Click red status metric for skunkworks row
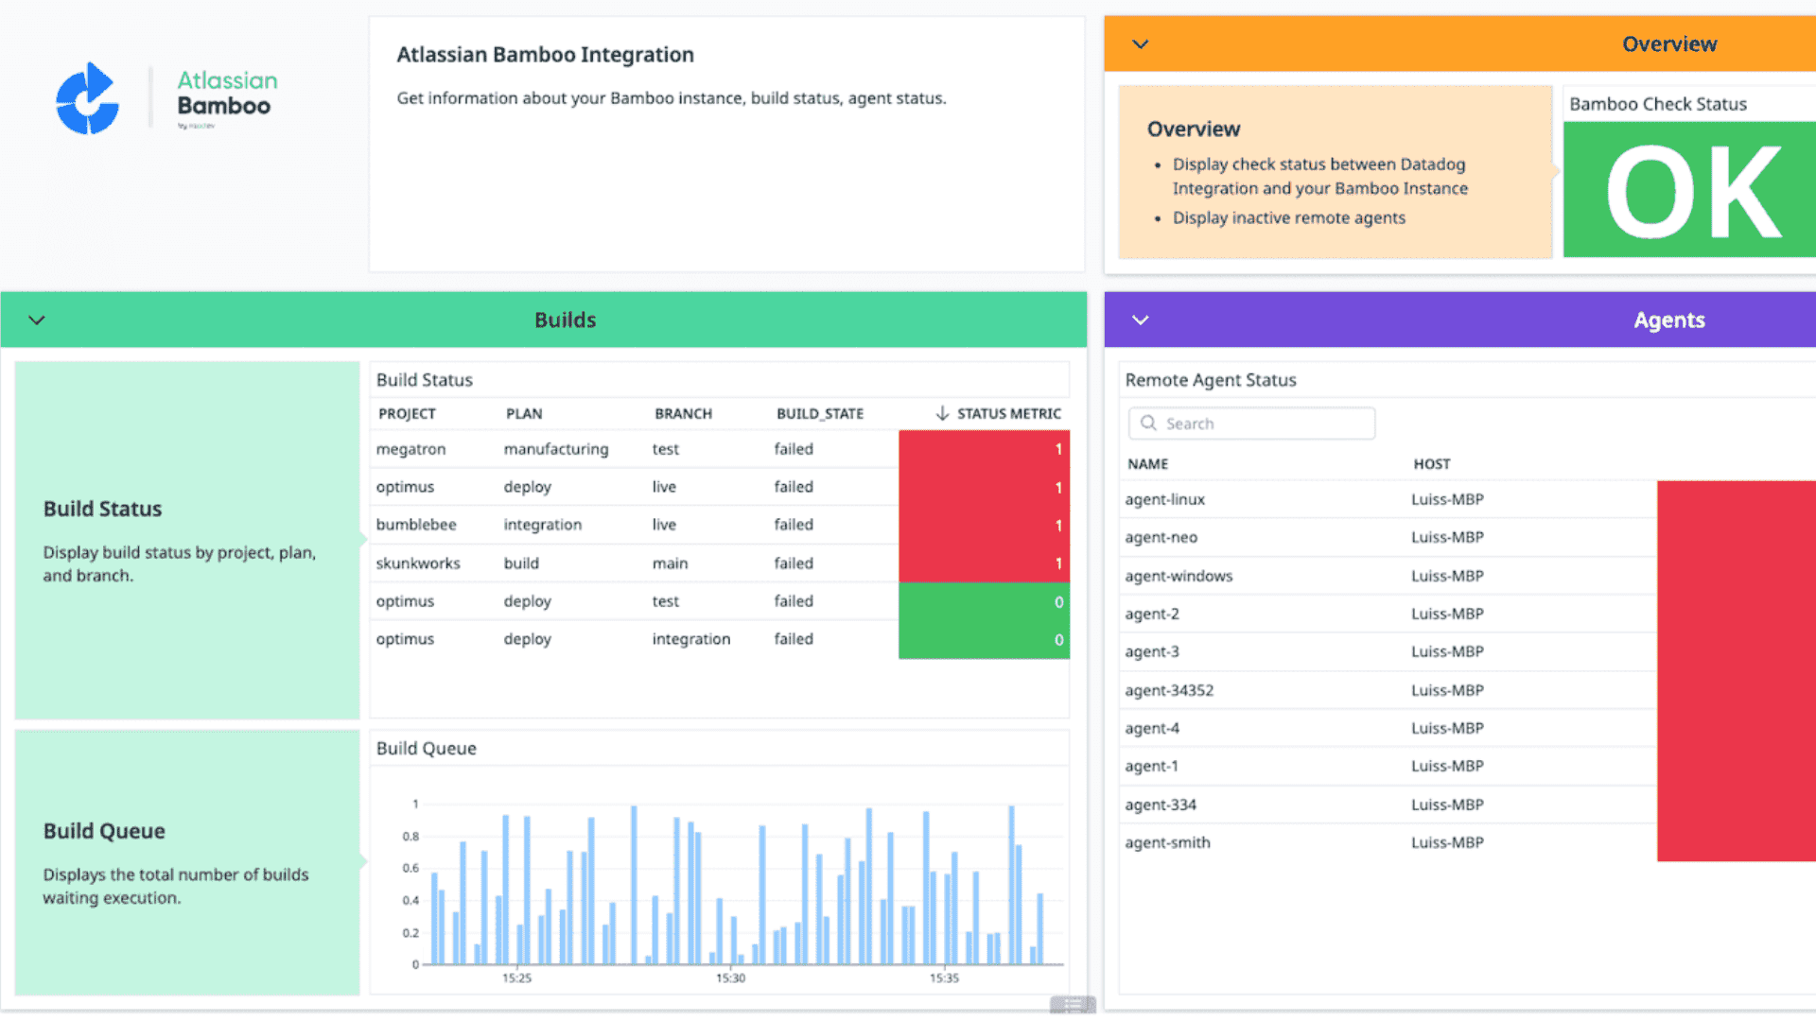 984,563
